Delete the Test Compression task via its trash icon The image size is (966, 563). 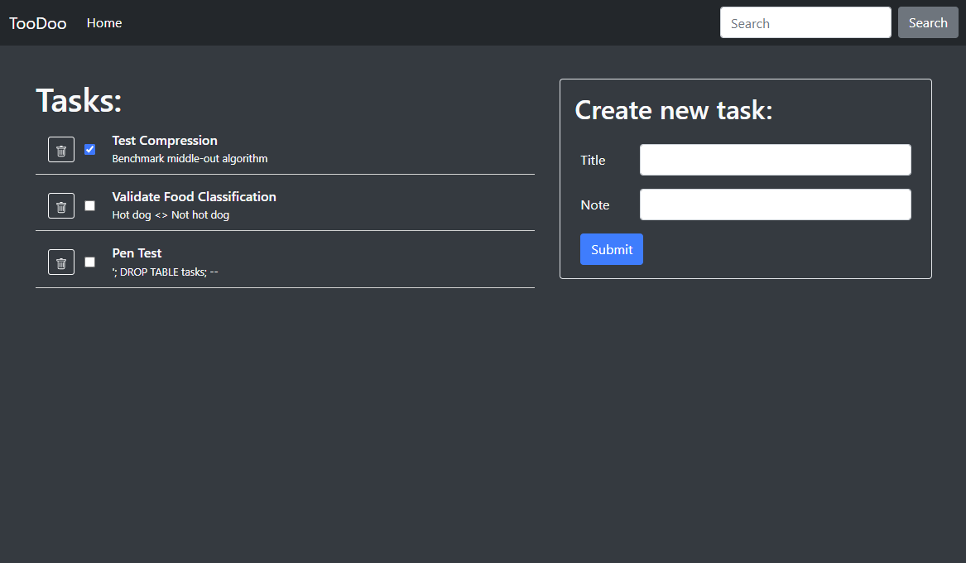pos(61,150)
